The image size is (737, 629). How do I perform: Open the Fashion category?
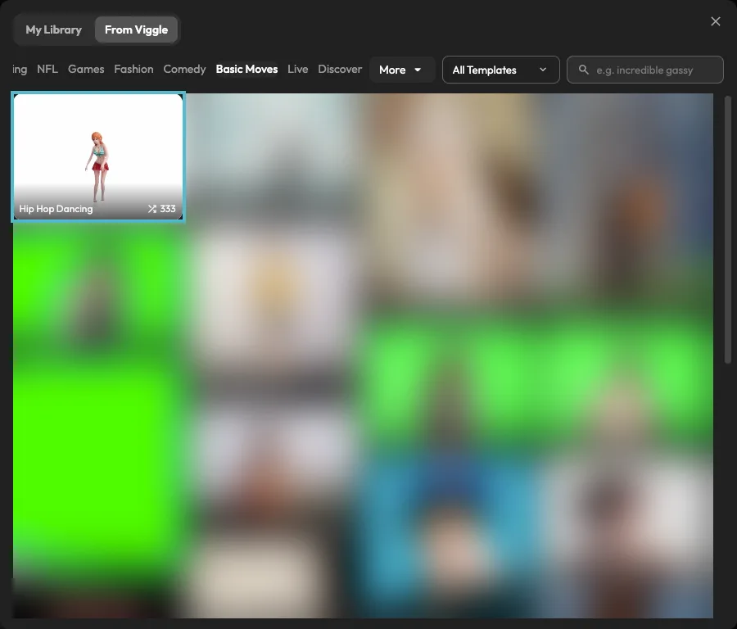coord(133,69)
